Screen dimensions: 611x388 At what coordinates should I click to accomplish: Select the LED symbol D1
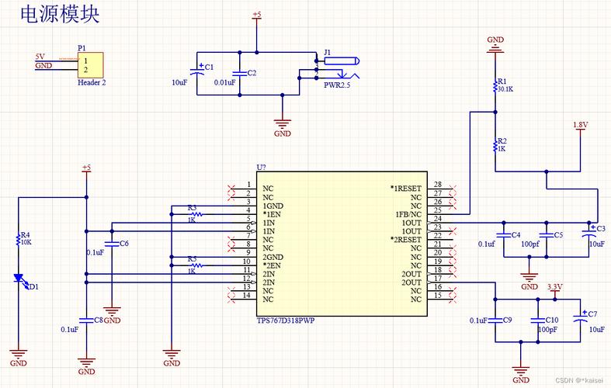tap(19, 279)
